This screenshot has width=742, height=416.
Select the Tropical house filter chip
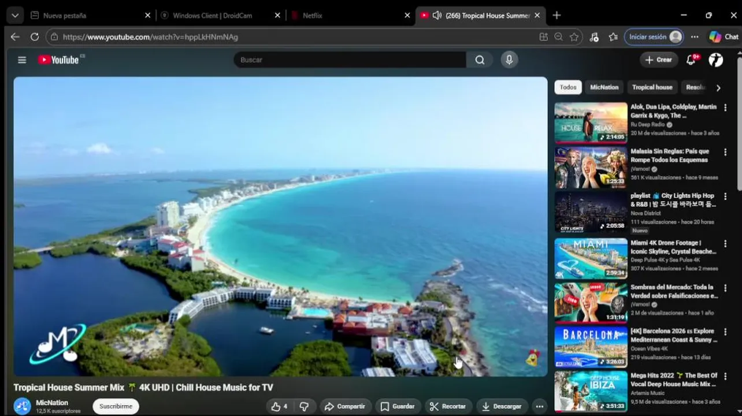(x=652, y=87)
